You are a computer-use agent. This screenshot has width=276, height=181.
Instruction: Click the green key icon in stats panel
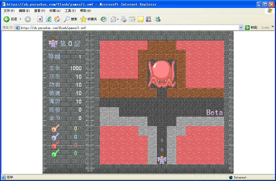55,153
